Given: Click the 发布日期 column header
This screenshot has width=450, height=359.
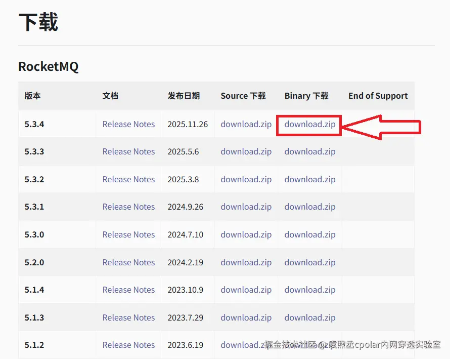Looking at the screenshot, I should (184, 96).
